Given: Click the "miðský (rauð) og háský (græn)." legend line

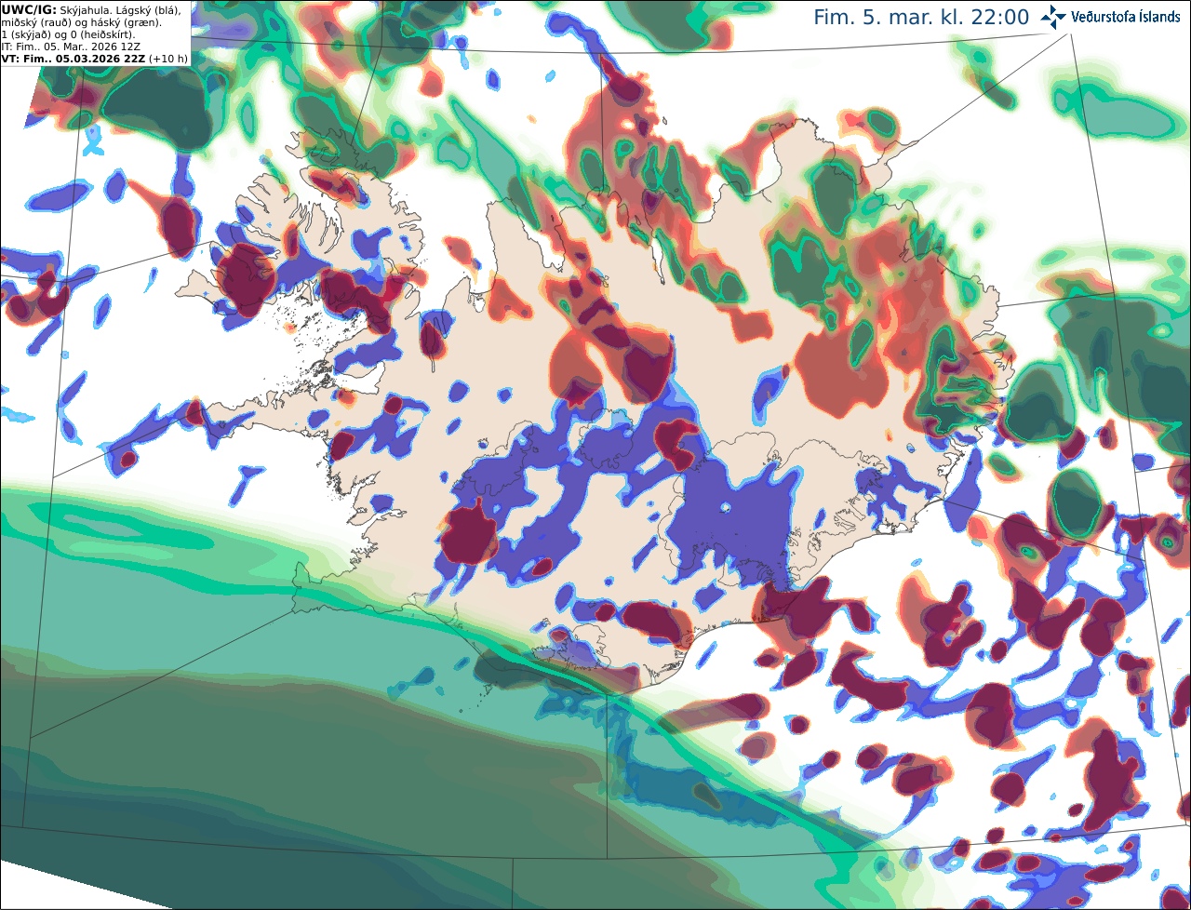Looking at the screenshot, I should coord(81,22).
